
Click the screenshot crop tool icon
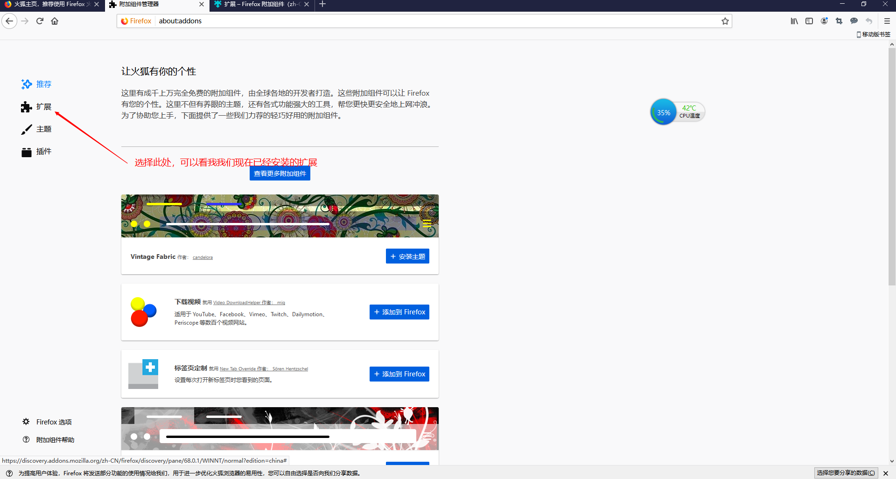coord(839,21)
